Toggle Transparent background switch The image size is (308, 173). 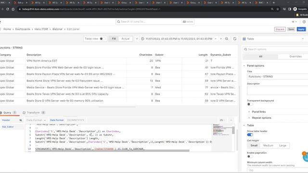click(x=250, y=104)
